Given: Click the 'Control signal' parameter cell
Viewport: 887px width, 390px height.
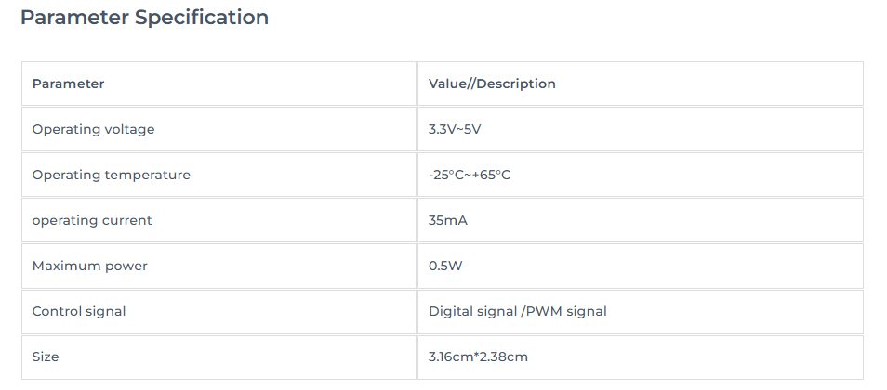Looking at the screenshot, I should pos(79,311).
